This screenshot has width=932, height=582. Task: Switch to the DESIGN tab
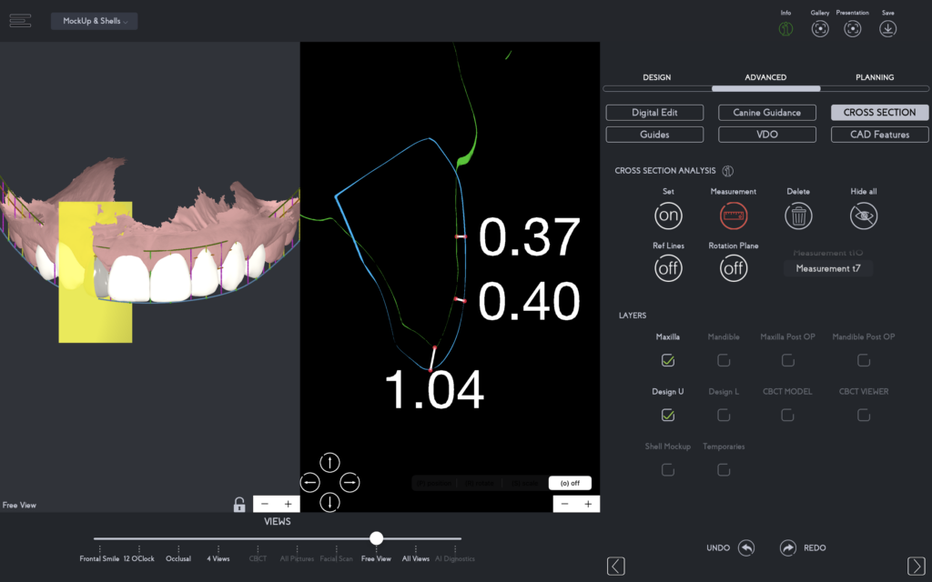coord(656,77)
